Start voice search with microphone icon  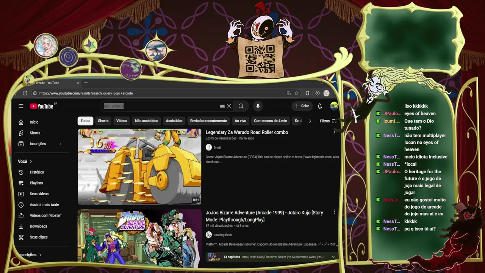coord(258,106)
